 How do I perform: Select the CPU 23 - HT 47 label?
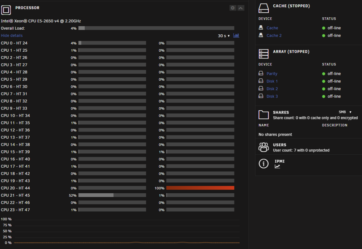[x=16, y=210]
